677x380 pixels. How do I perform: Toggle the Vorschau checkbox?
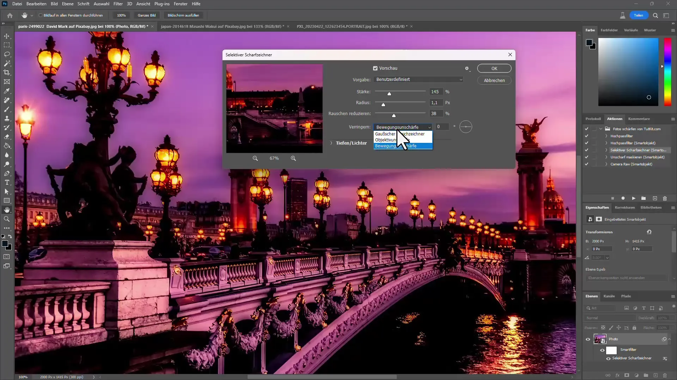point(375,68)
